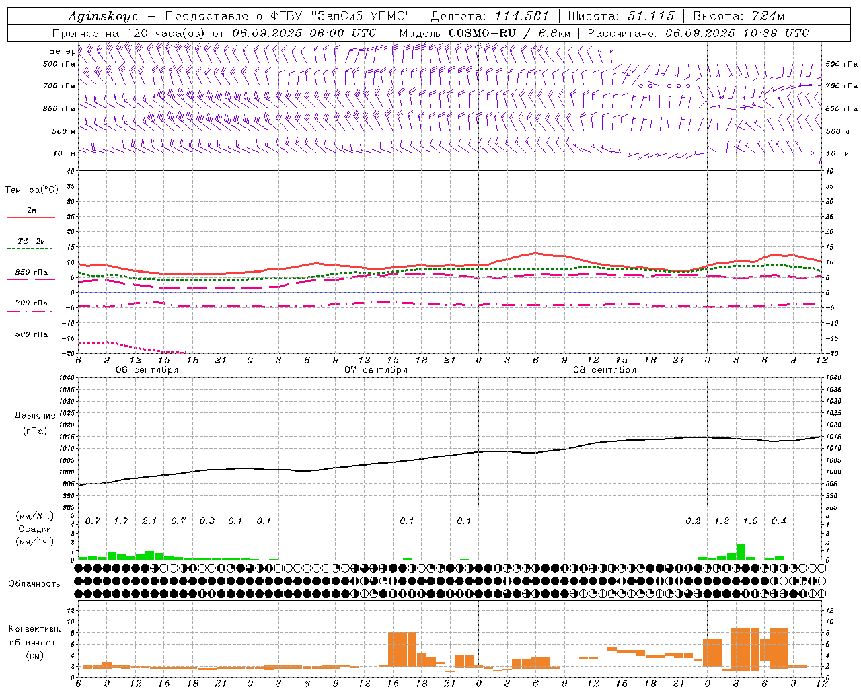Click the Aginskoye station name in header
The image size is (861, 689).
(103, 16)
